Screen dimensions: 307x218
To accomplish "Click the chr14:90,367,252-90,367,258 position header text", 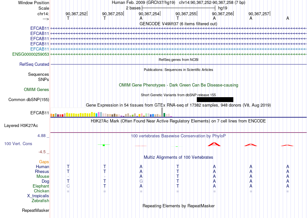I will click(212, 3).
